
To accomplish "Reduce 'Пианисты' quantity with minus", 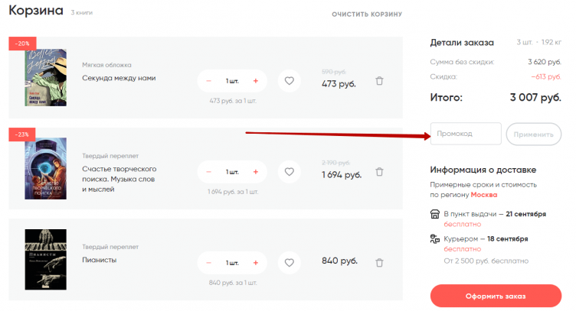I will (x=209, y=263).
